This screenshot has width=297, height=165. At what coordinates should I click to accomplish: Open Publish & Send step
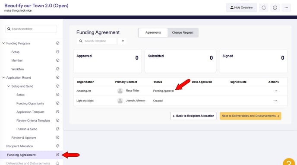27,129
